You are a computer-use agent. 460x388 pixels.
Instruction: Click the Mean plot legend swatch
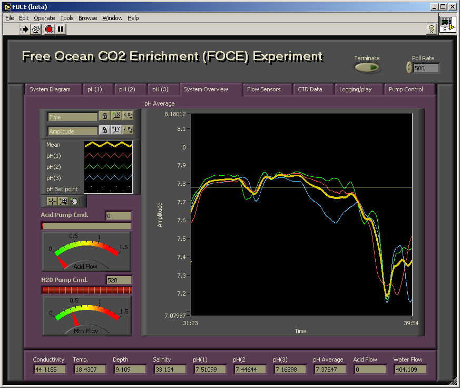pos(108,145)
